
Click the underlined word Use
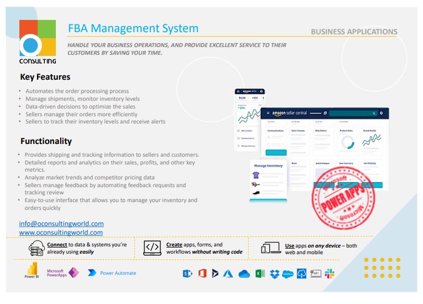pyautogui.click(x=289, y=246)
